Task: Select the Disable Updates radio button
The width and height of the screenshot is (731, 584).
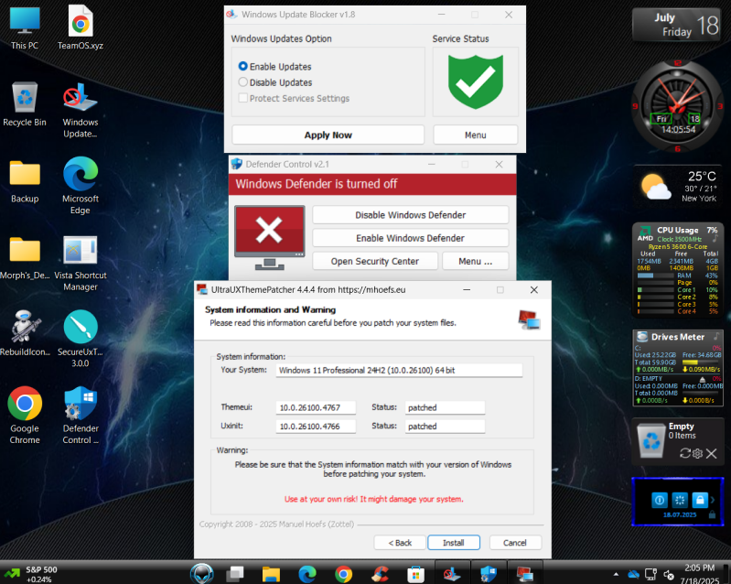Action: tap(242, 82)
